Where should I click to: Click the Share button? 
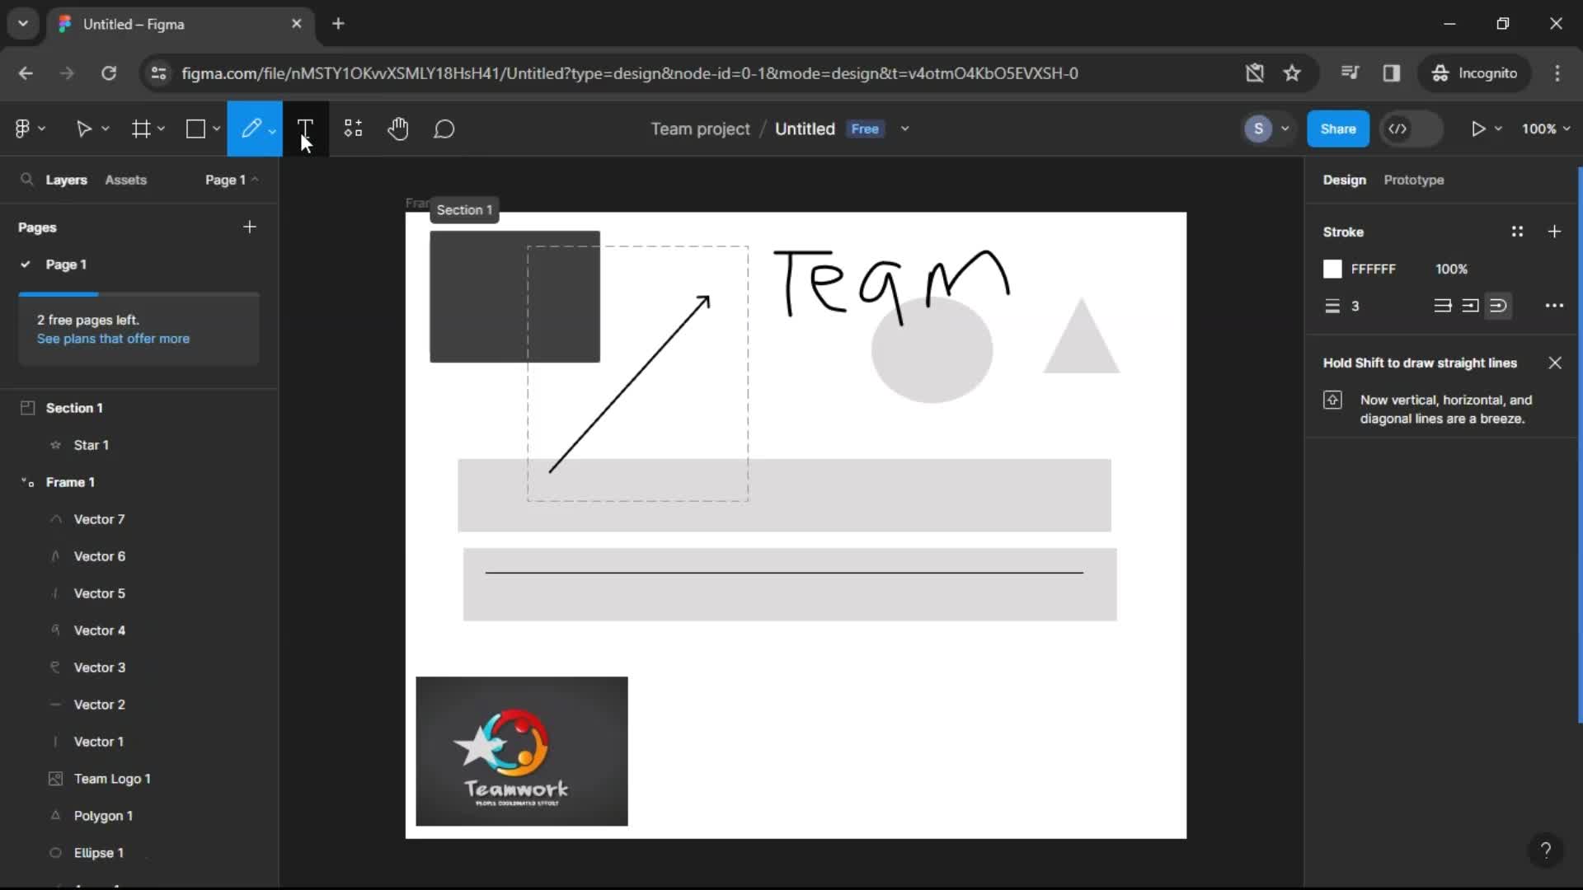(x=1337, y=129)
